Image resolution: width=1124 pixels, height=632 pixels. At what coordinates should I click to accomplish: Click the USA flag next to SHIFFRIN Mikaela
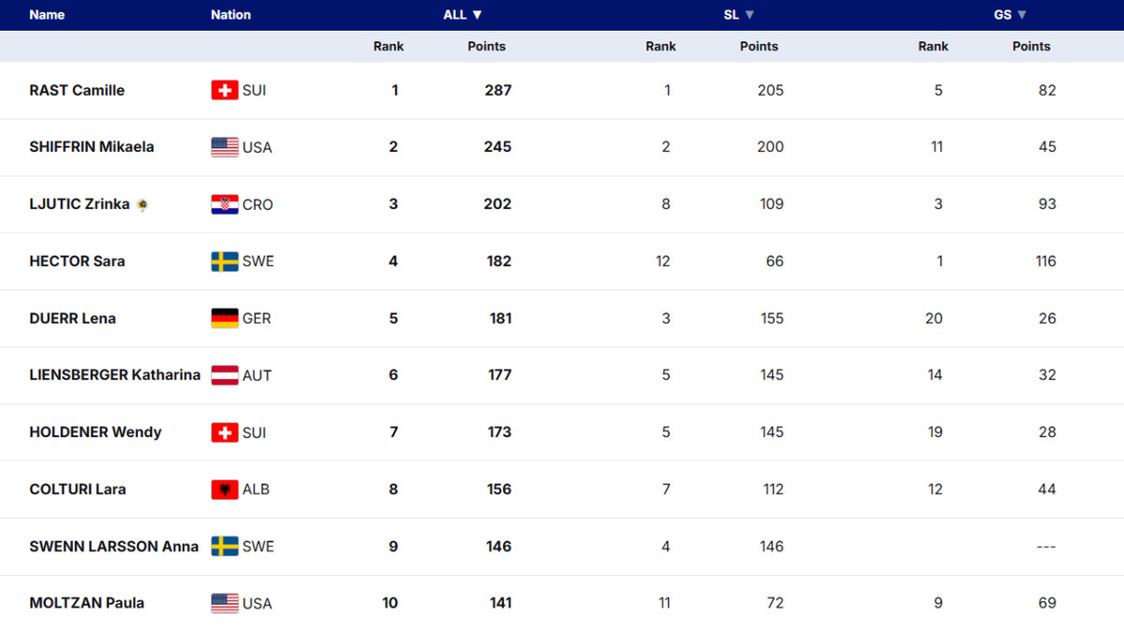click(x=225, y=147)
